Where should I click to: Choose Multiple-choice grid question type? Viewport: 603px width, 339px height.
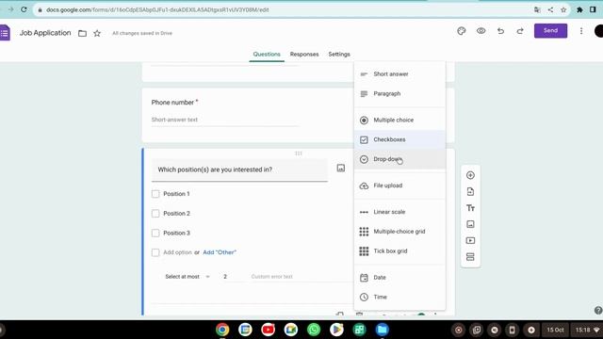(x=399, y=232)
